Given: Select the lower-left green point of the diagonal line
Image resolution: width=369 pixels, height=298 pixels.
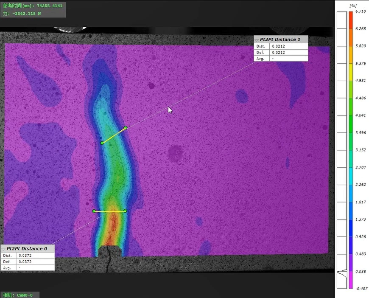Looking at the screenshot, I should 102,143.
